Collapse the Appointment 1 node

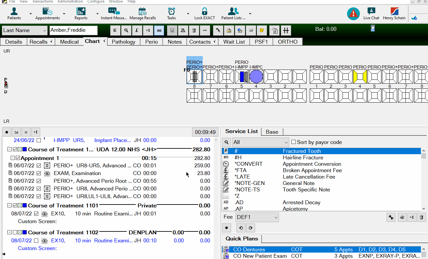point(13,158)
